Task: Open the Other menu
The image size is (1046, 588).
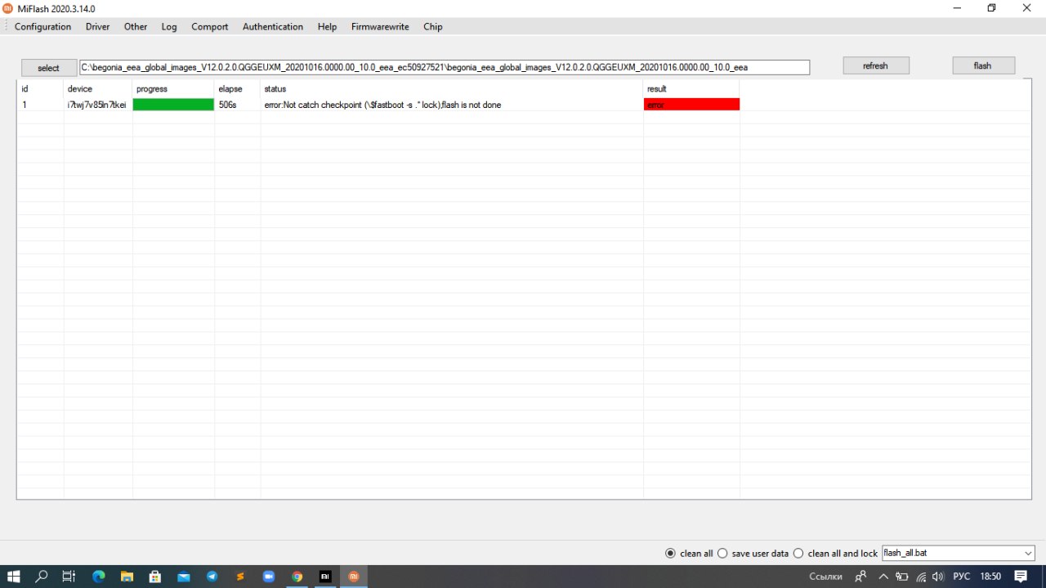Action: pos(136,26)
